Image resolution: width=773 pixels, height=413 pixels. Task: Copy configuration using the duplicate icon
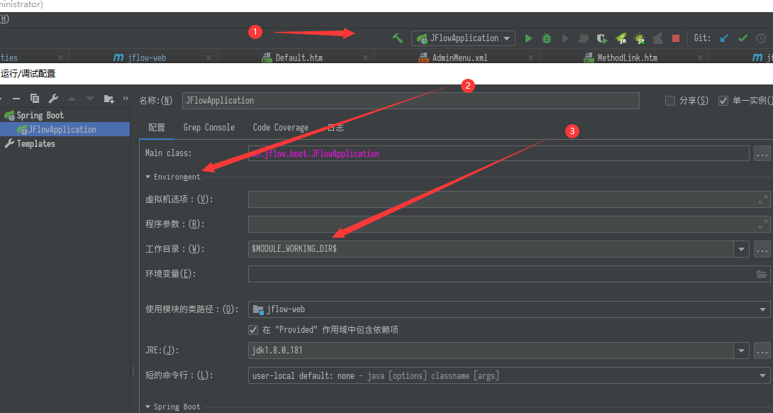tap(35, 99)
